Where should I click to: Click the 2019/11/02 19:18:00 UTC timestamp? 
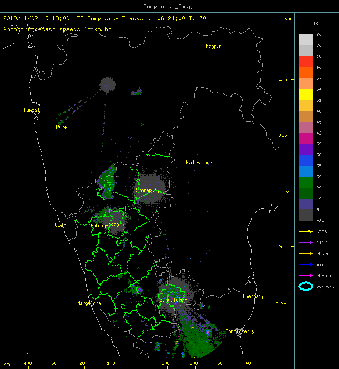coord(43,18)
